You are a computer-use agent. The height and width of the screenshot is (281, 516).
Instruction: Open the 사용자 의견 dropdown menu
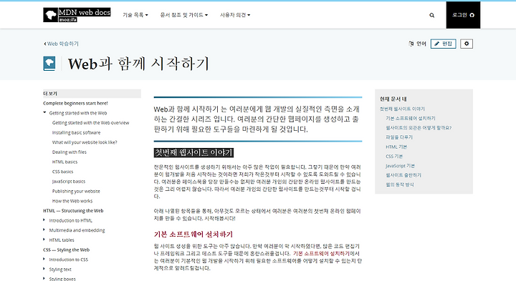235,15
